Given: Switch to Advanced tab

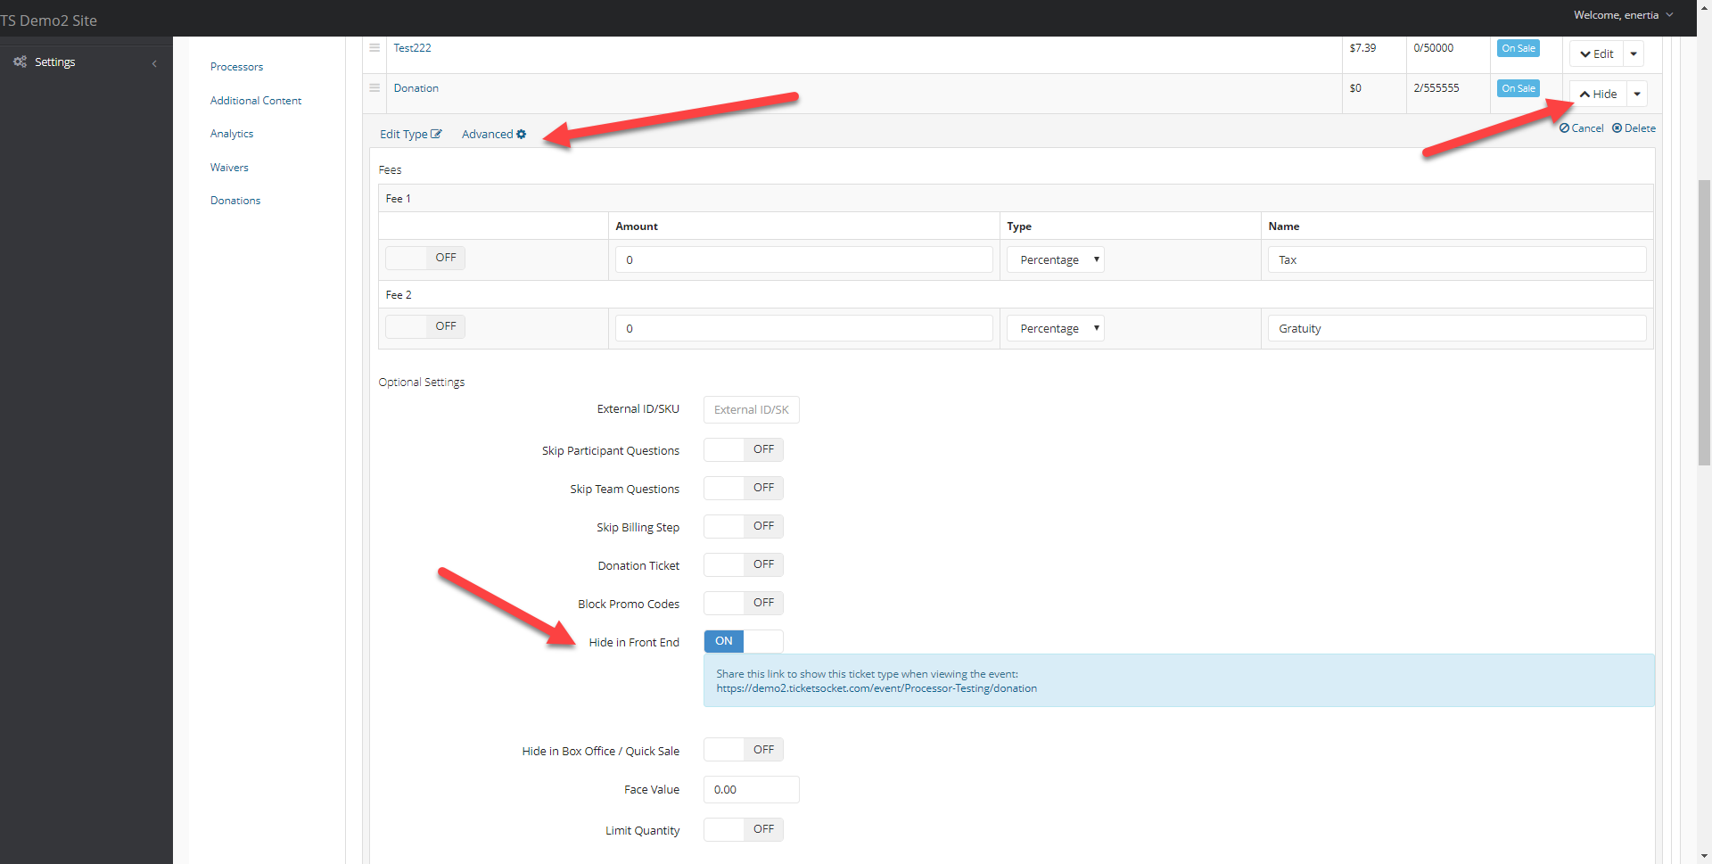Looking at the screenshot, I should [x=494, y=135].
